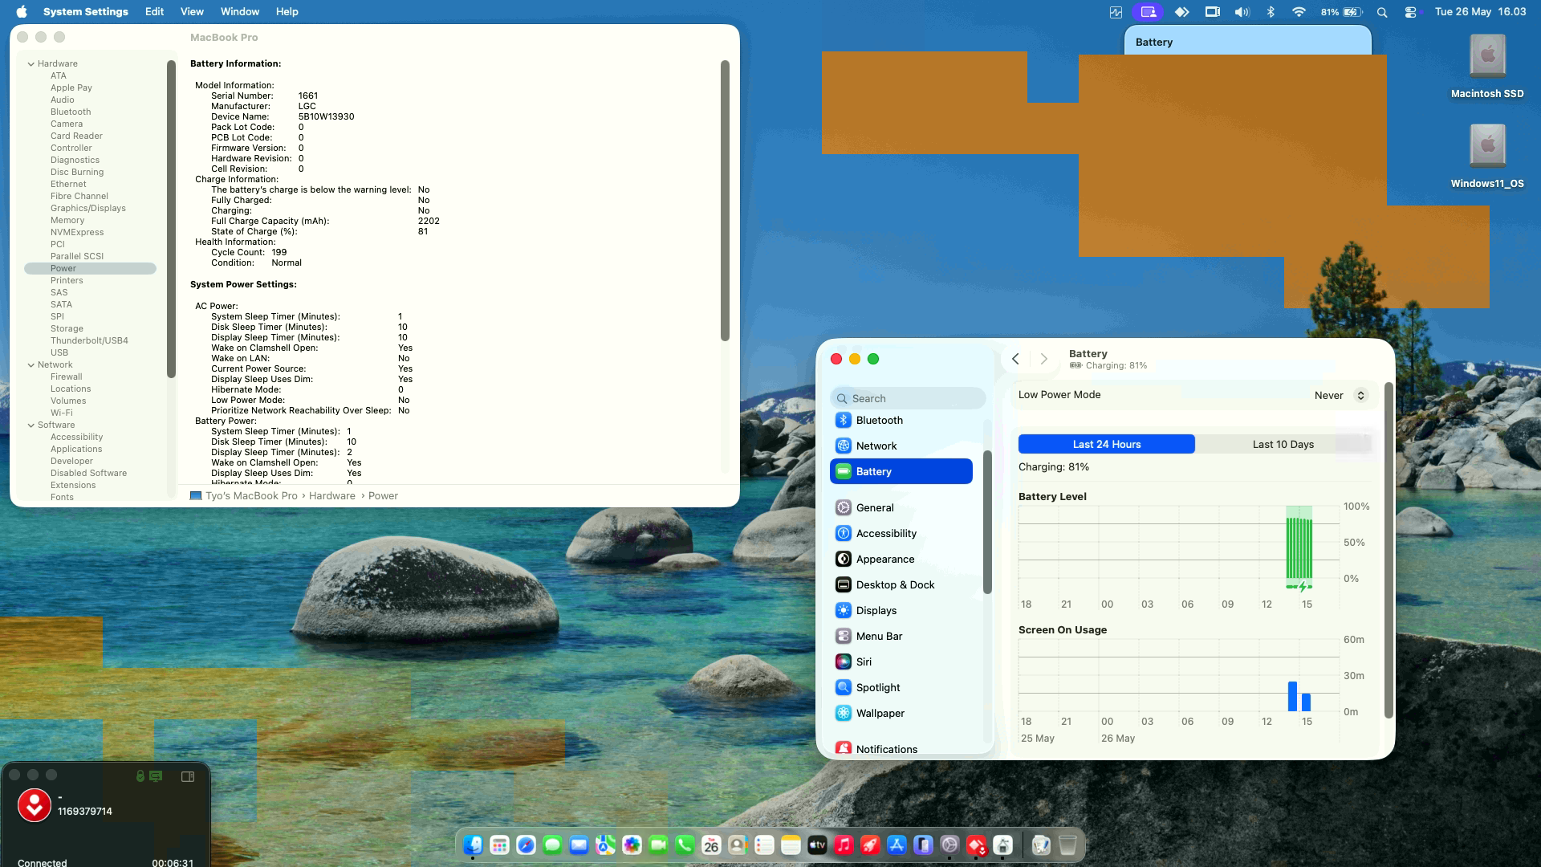Go back in System Settings

[1015, 359]
